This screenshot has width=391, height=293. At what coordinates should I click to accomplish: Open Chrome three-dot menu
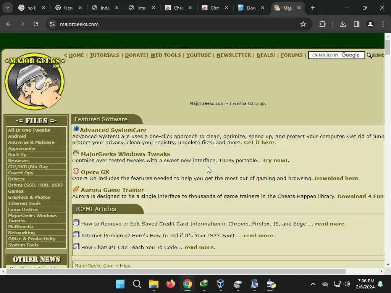(383, 24)
